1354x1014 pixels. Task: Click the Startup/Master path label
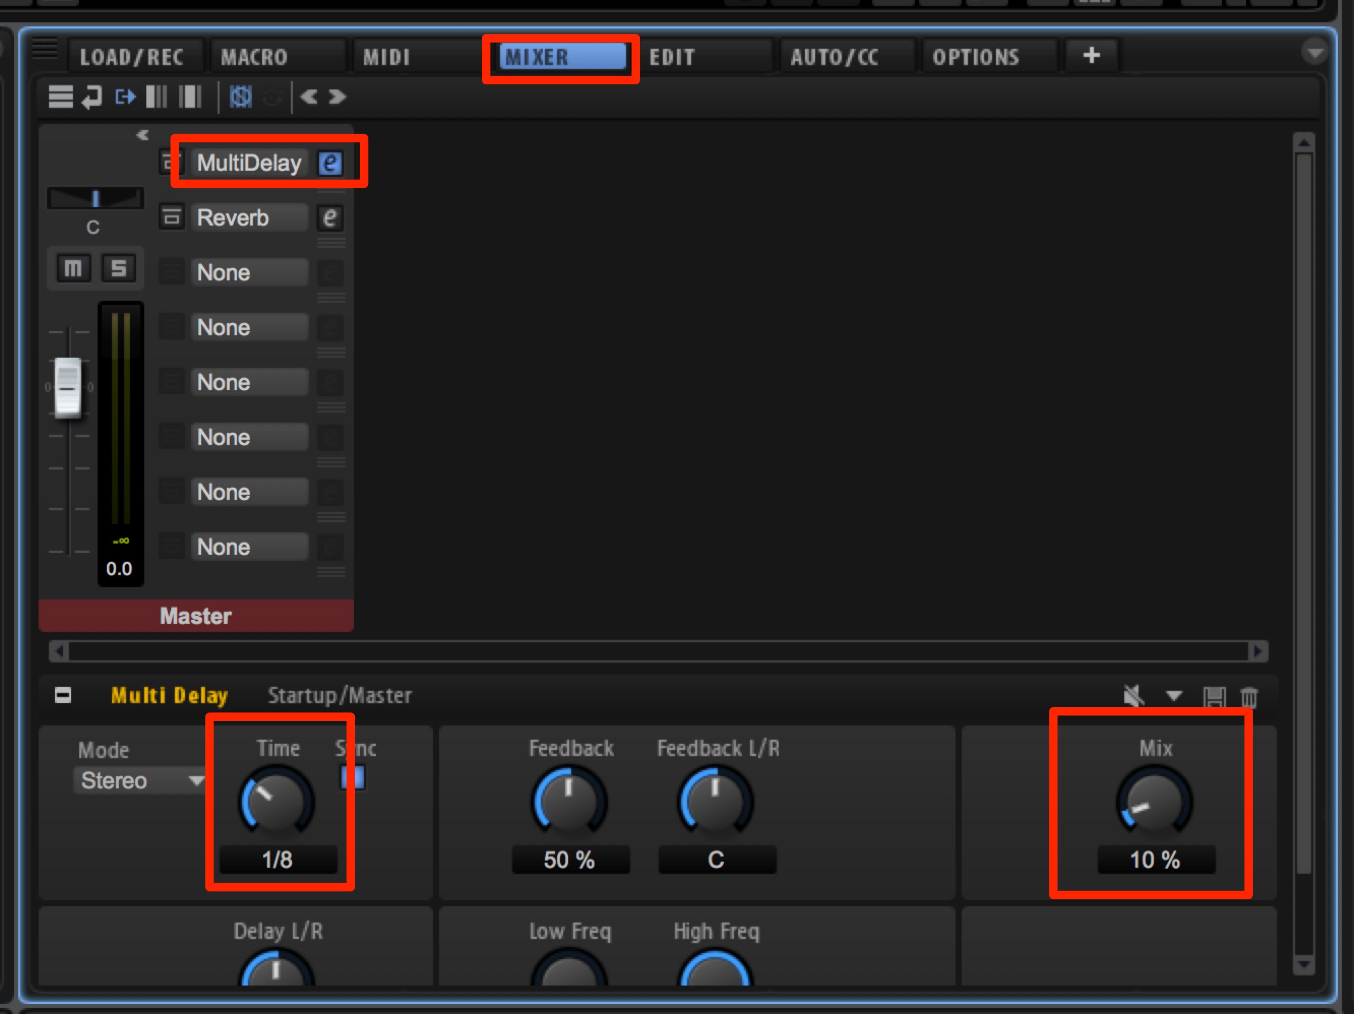click(340, 695)
